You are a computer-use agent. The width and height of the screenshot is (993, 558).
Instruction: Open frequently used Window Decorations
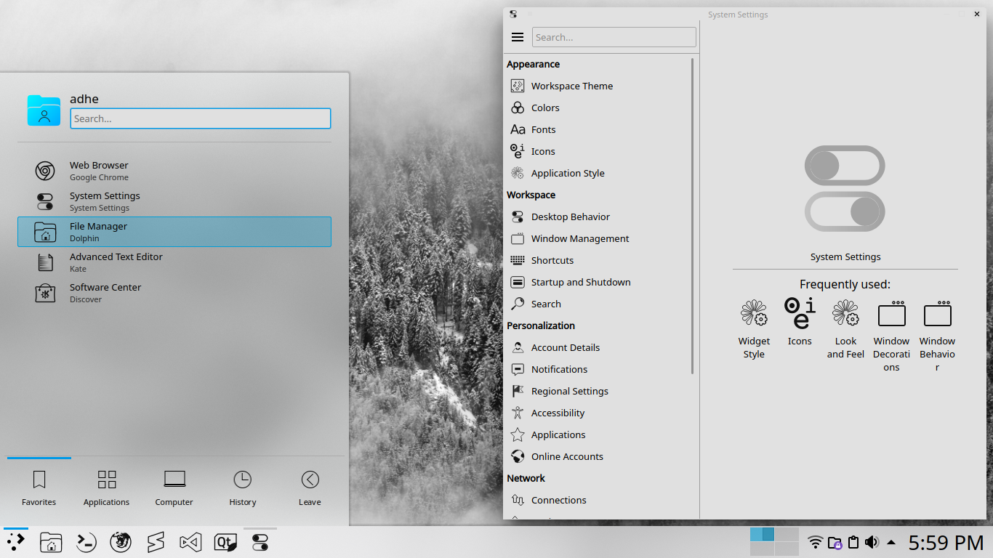point(891,336)
